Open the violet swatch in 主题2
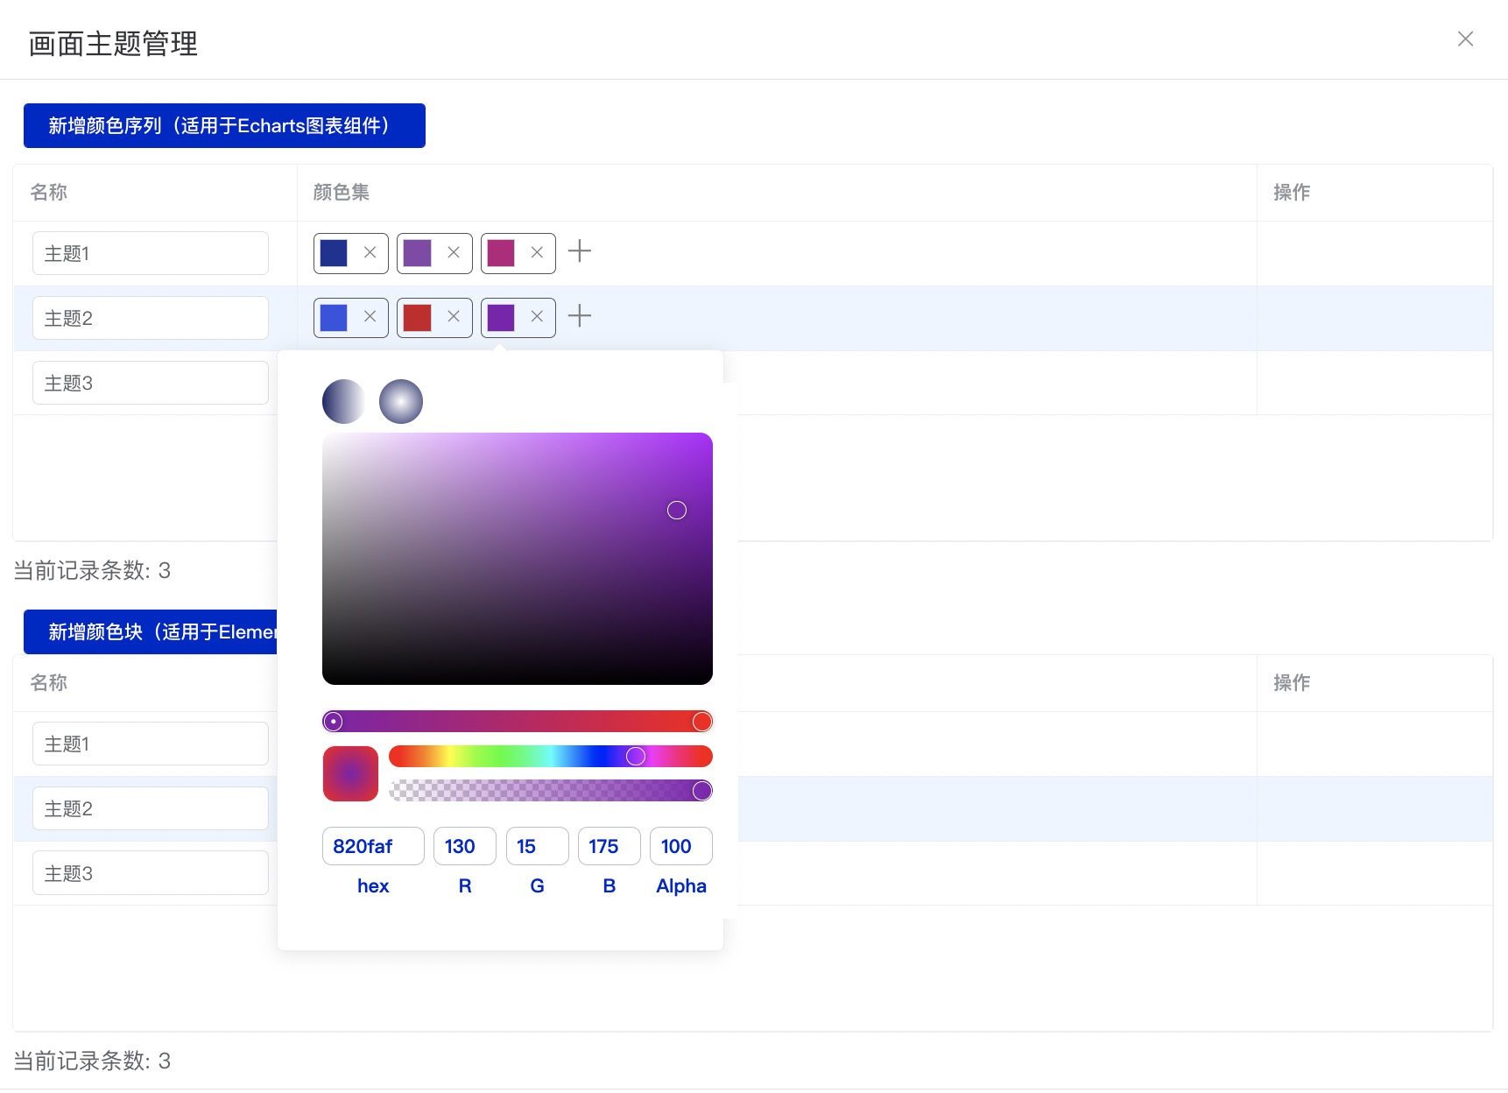This screenshot has height=1093, width=1508. [x=501, y=318]
